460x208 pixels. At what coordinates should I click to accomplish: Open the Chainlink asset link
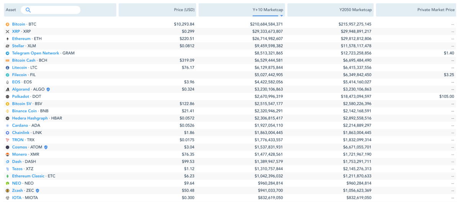(21, 133)
